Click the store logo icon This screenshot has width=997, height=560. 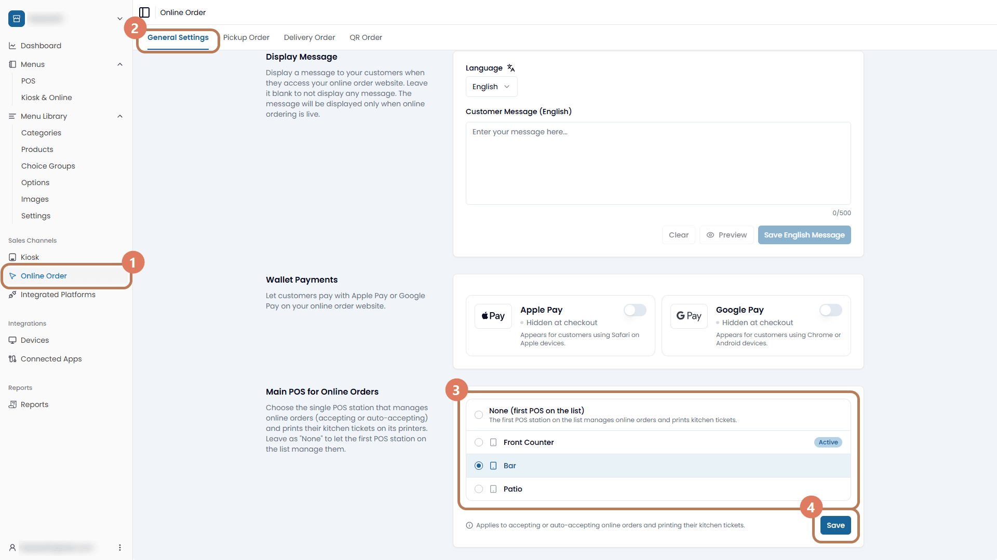tap(17, 19)
